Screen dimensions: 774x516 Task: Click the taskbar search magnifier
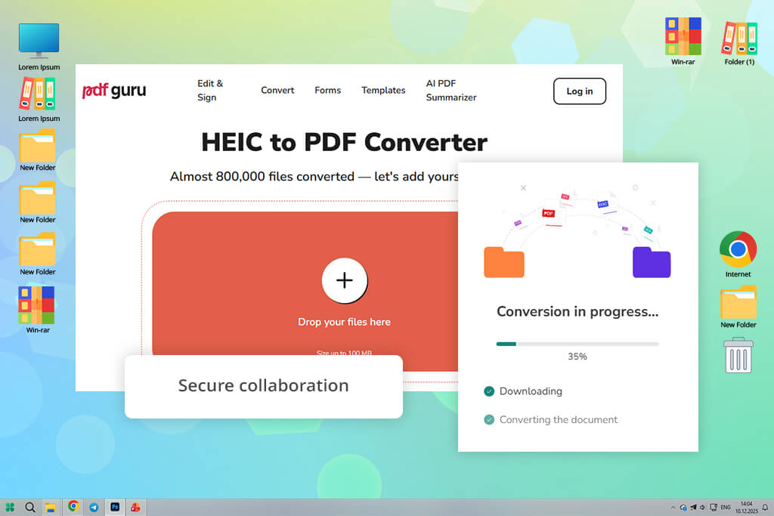tap(30, 507)
